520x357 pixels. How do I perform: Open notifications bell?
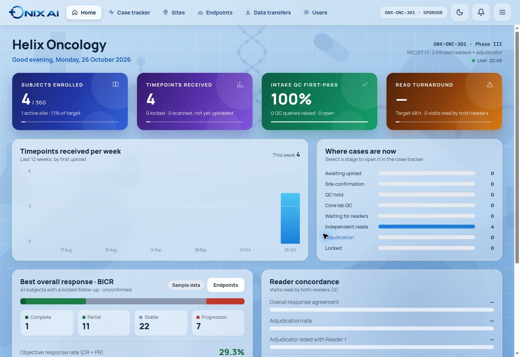[x=481, y=13]
